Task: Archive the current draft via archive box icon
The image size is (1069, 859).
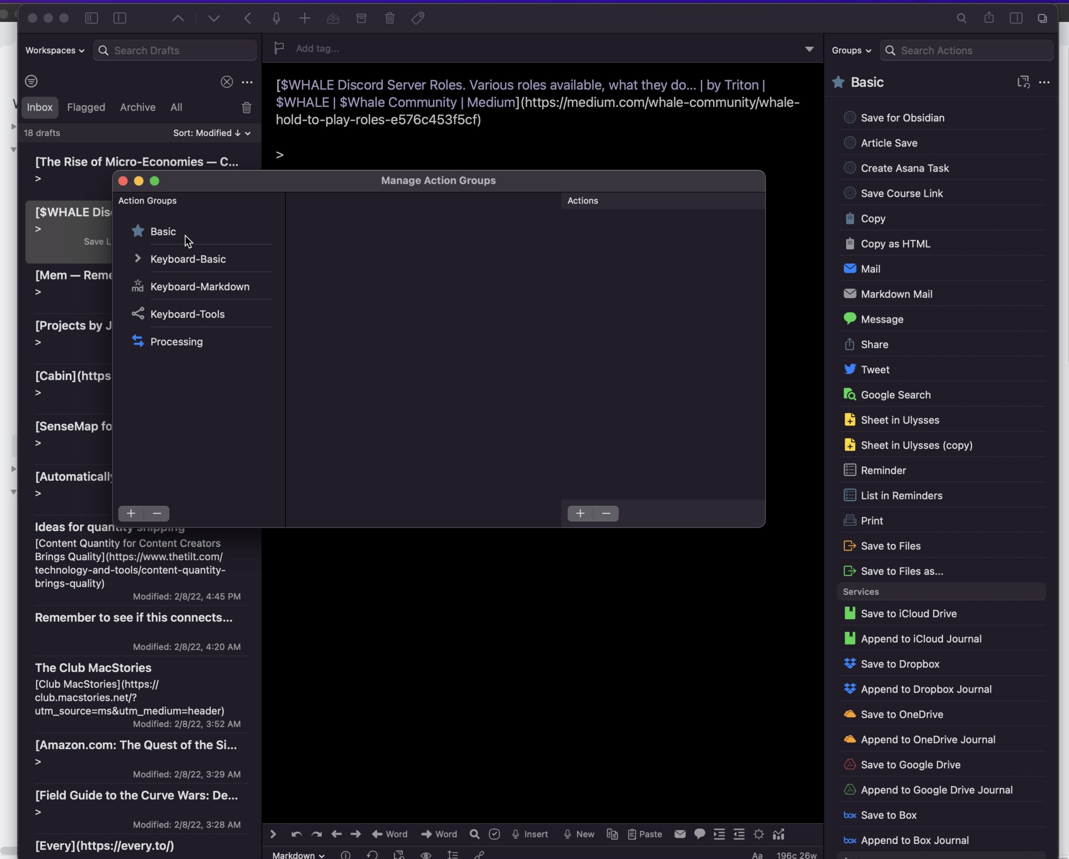Action: pyautogui.click(x=362, y=18)
